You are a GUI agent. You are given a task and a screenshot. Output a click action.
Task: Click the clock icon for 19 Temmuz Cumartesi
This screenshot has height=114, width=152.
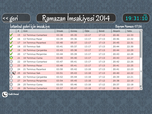(11, 61)
